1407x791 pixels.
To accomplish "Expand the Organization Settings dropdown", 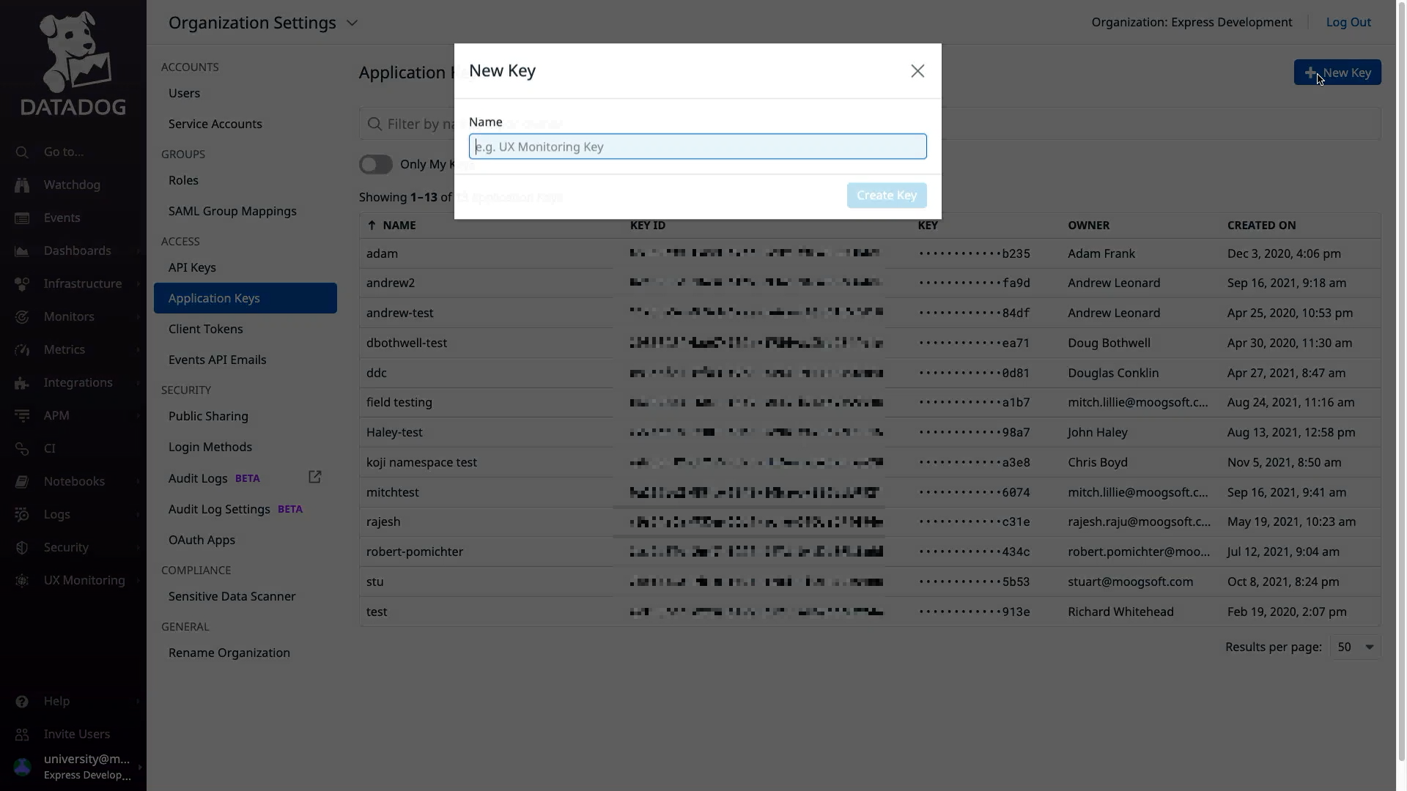I will pyautogui.click(x=352, y=23).
